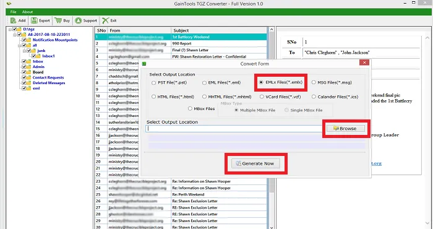Choose the Single MBox File option
Viewport: 433px width, 229px height.
coord(286,110)
